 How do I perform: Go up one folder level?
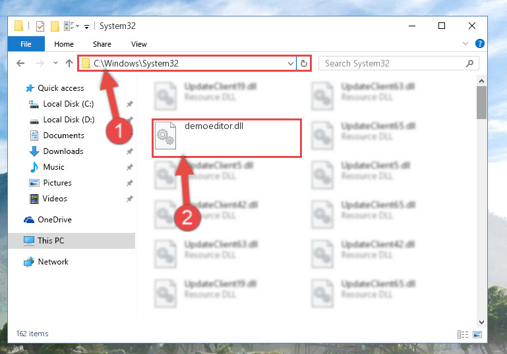pos(69,63)
